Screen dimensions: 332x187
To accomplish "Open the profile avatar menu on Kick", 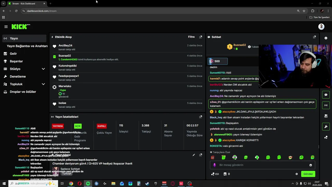I will 321,26.
